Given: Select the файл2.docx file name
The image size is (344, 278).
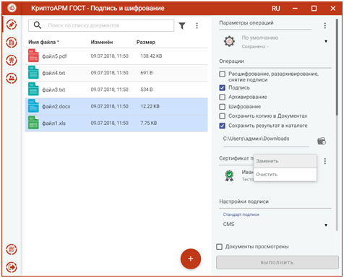Looking at the screenshot, I should pyautogui.click(x=56, y=106).
